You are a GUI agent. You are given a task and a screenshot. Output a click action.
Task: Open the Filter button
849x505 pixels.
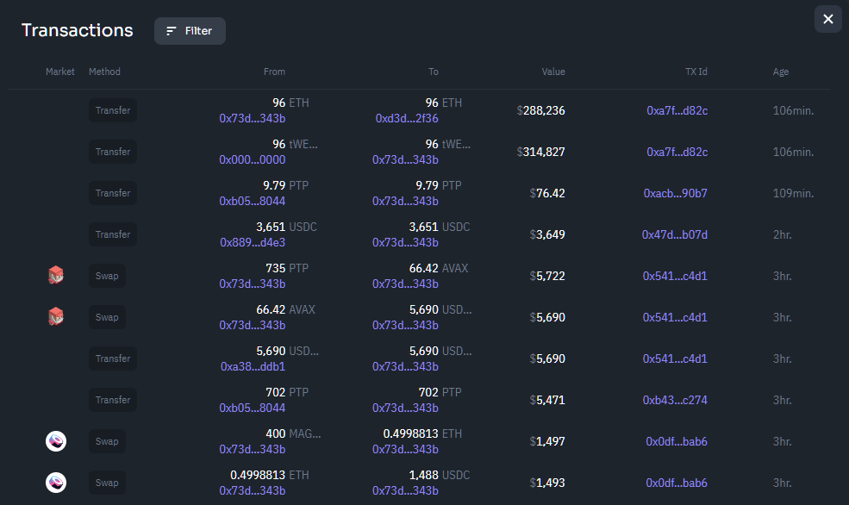coord(190,31)
